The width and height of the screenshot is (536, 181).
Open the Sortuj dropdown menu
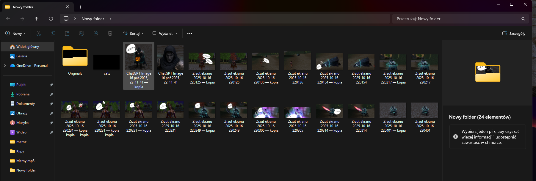[133, 33]
